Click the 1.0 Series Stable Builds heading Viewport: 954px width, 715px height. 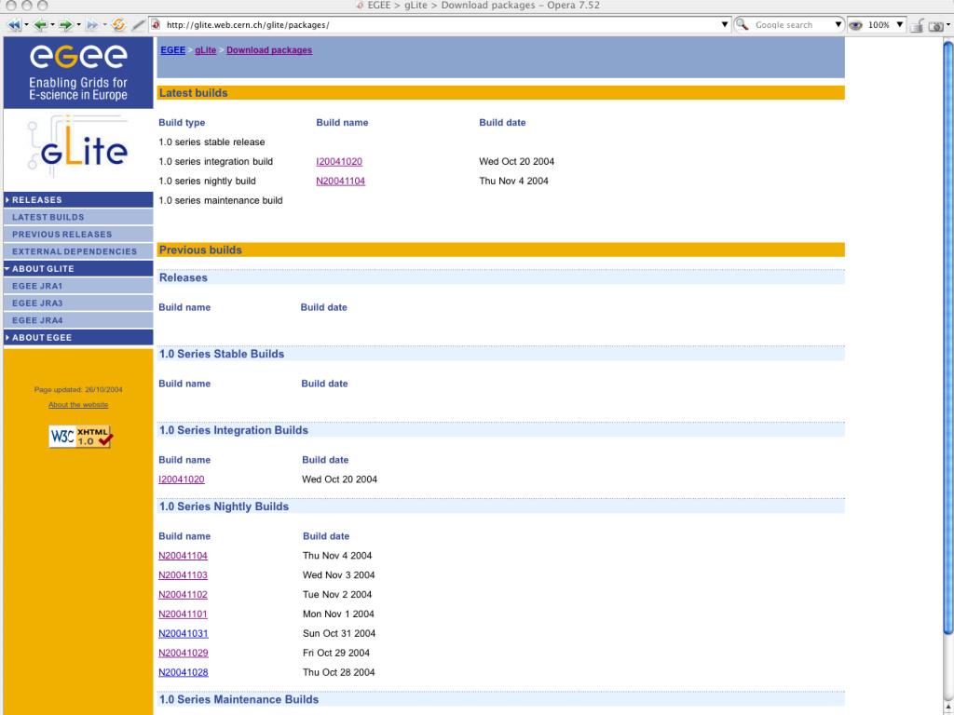tap(222, 354)
